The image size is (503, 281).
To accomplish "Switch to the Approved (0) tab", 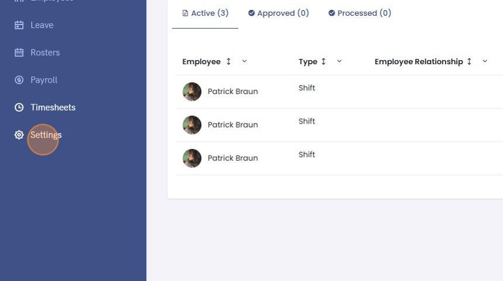I will coord(278,13).
